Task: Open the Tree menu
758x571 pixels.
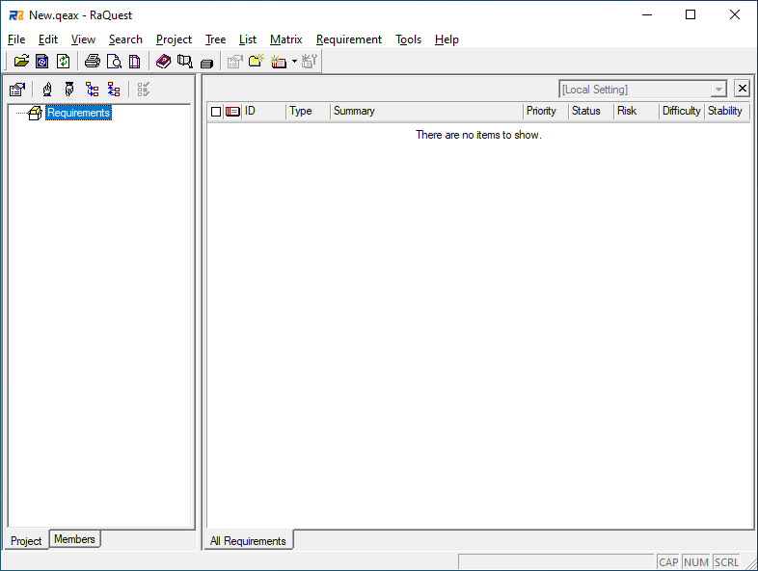Action: (215, 39)
